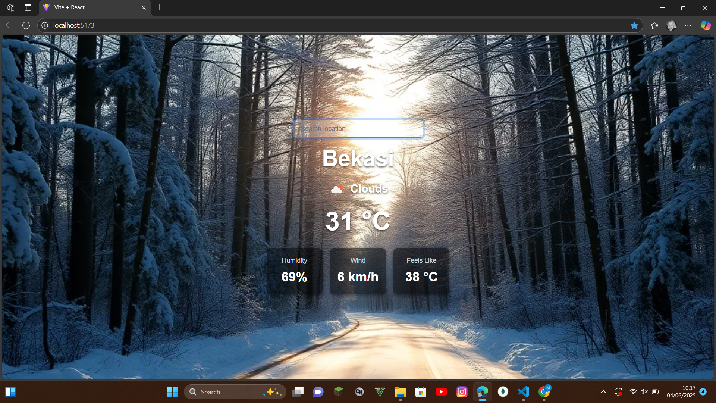This screenshot has height=403, width=716.
Task: Select the Vite + React tab
Action: pos(89,7)
